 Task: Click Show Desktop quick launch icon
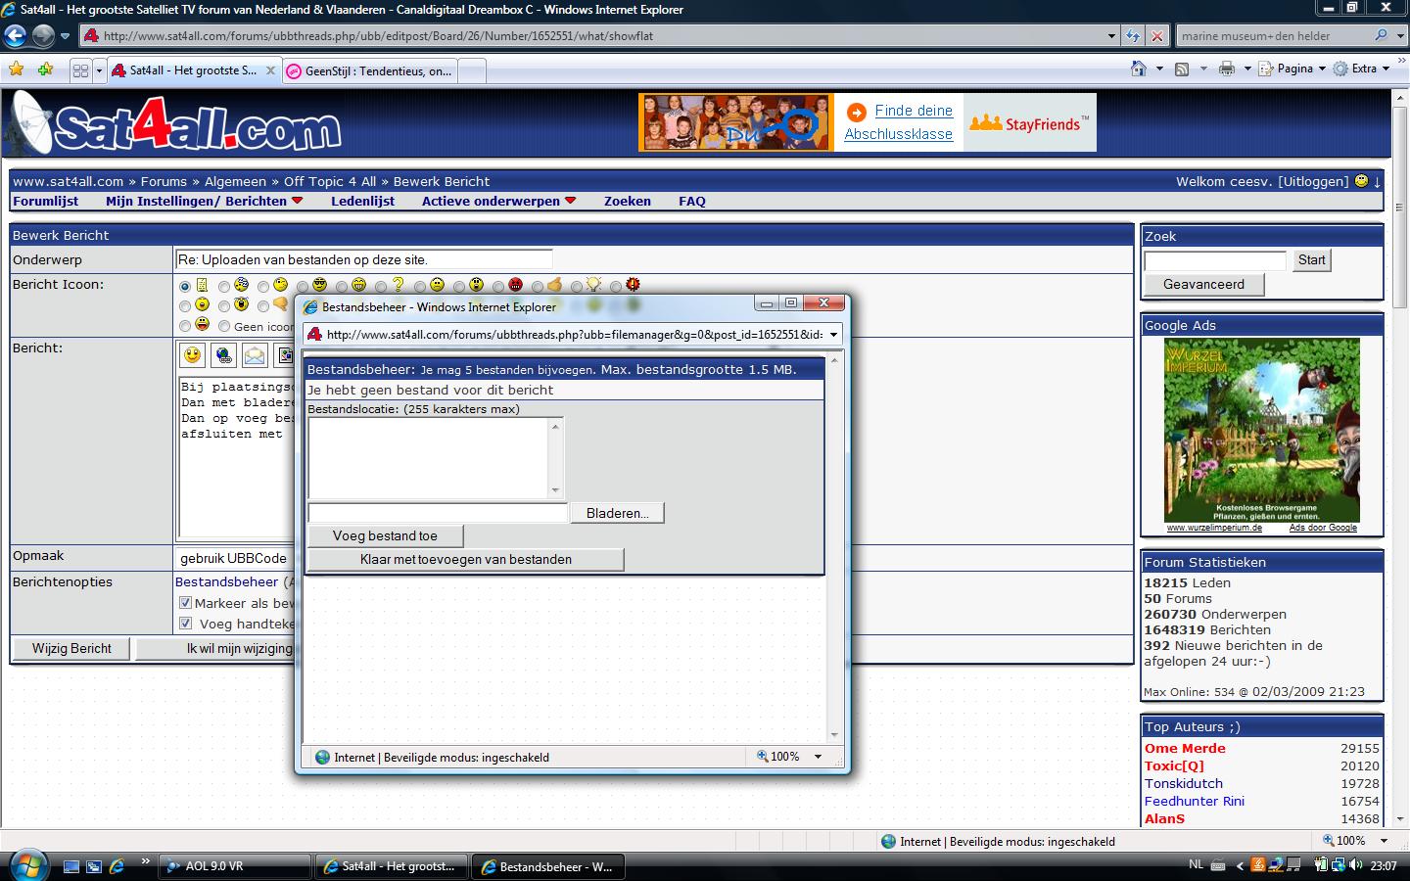71,866
